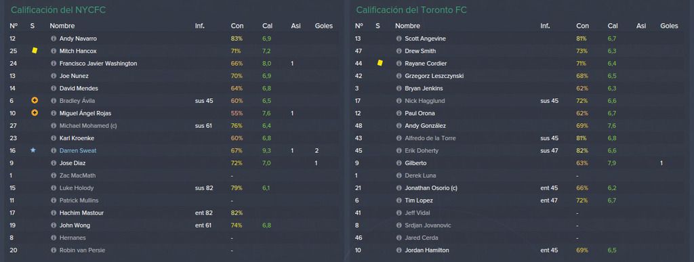The width and height of the screenshot is (694, 262).
Task: Click Calificación del Toronto FC panel title
Action: (x=411, y=9)
